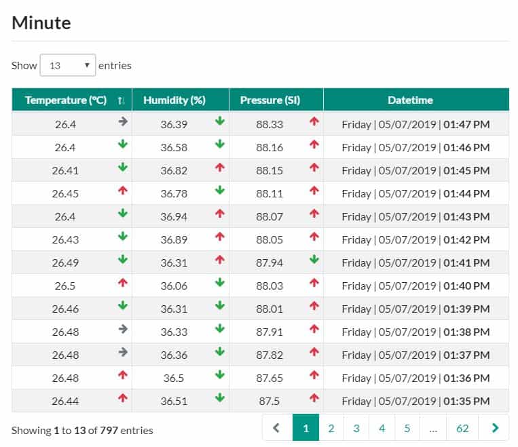
Task: Jump to last page 62
Action: 462,428
